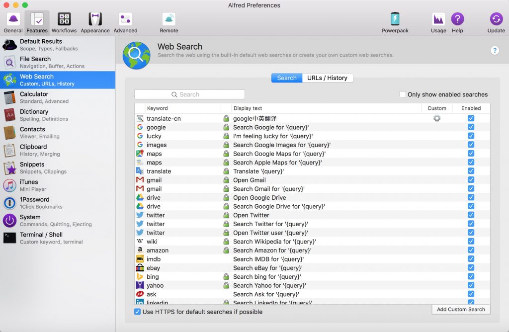Click the IMDB icon in list
Screen dimensions: 509x332
tap(140, 258)
